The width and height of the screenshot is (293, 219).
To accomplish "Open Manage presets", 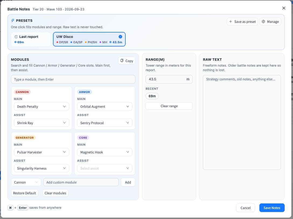I will tap(270, 22).
